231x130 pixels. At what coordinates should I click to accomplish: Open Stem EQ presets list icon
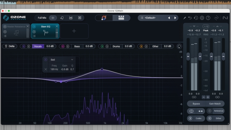(34, 36)
